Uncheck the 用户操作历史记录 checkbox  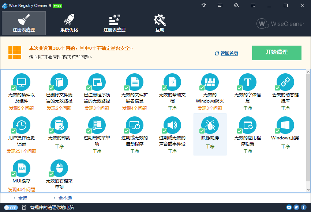pos(14,131)
